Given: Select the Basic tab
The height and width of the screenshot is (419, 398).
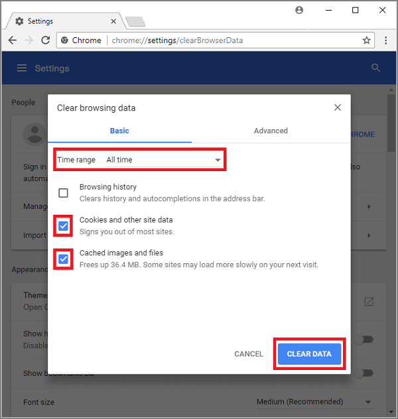Looking at the screenshot, I should [119, 131].
